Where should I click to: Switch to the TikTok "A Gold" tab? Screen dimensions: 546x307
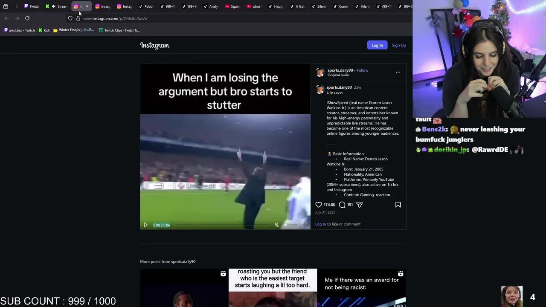pos(297,6)
